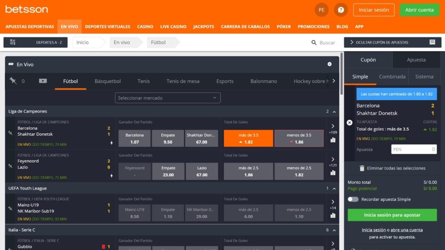Toggle Recordar apuesta Simple switch
The height and width of the screenshot is (250, 445).
click(353, 199)
